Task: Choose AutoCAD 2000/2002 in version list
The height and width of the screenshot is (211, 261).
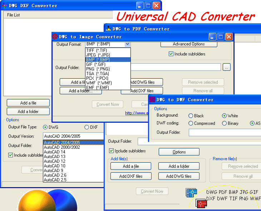Action: tap(73, 147)
